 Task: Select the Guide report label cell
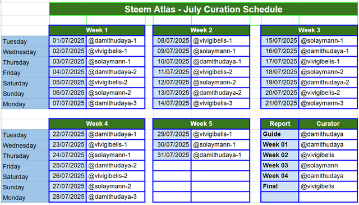tap(280, 134)
